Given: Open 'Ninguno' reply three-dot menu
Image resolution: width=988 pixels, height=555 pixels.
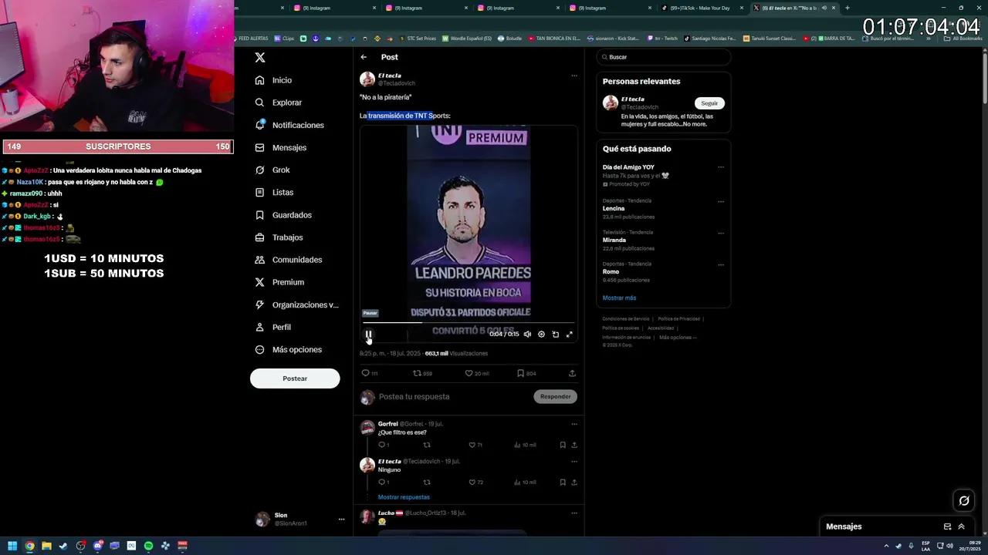Looking at the screenshot, I should tap(574, 461).
